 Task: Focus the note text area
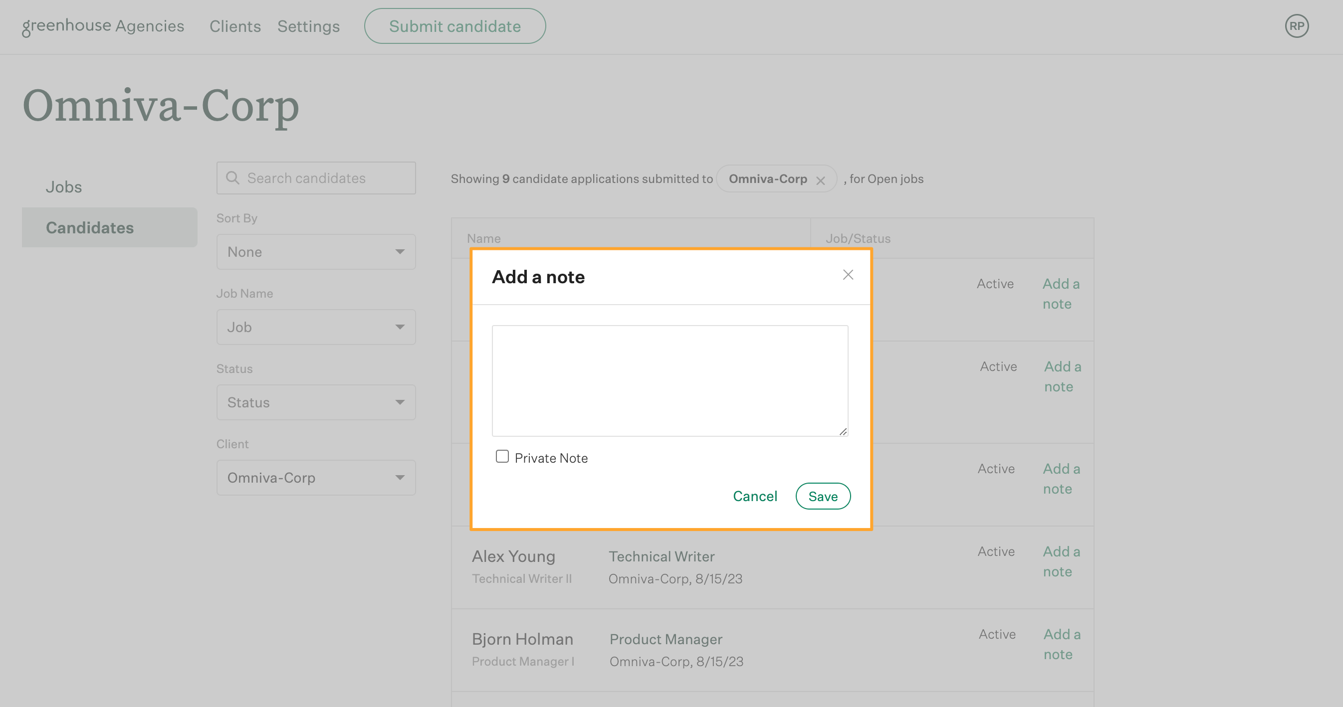tap(670, 381)
